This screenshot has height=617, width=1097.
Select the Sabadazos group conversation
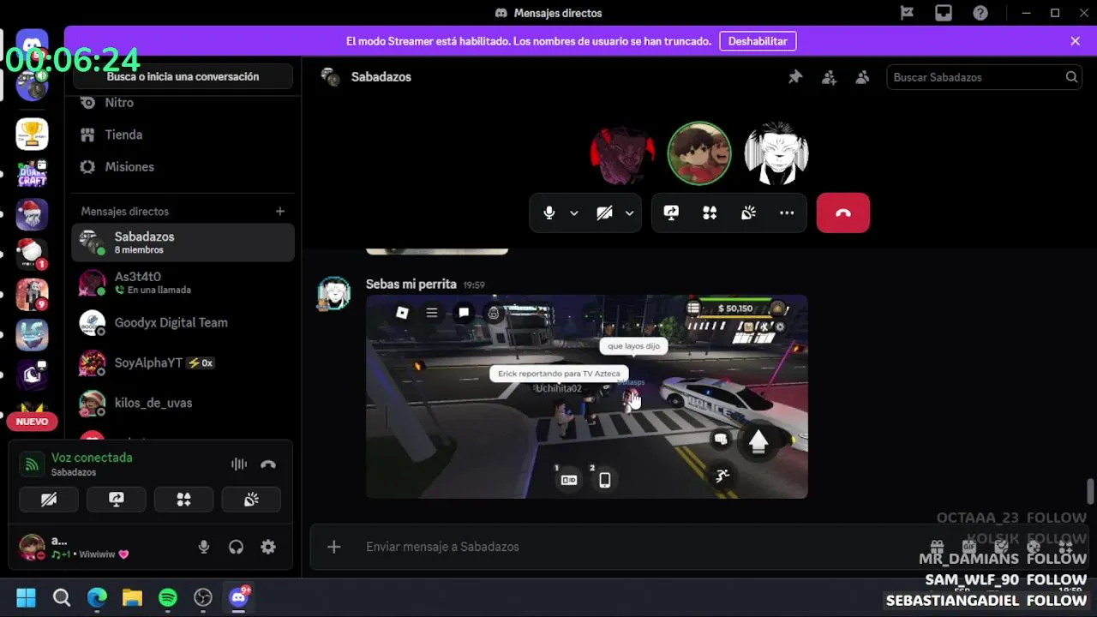[x=183, y=243]
